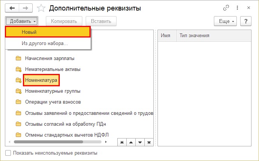Viewport: 259px width, 161px height.
Task: Jump to first item with the top arrow button
Action: click(x=122, y=142)
